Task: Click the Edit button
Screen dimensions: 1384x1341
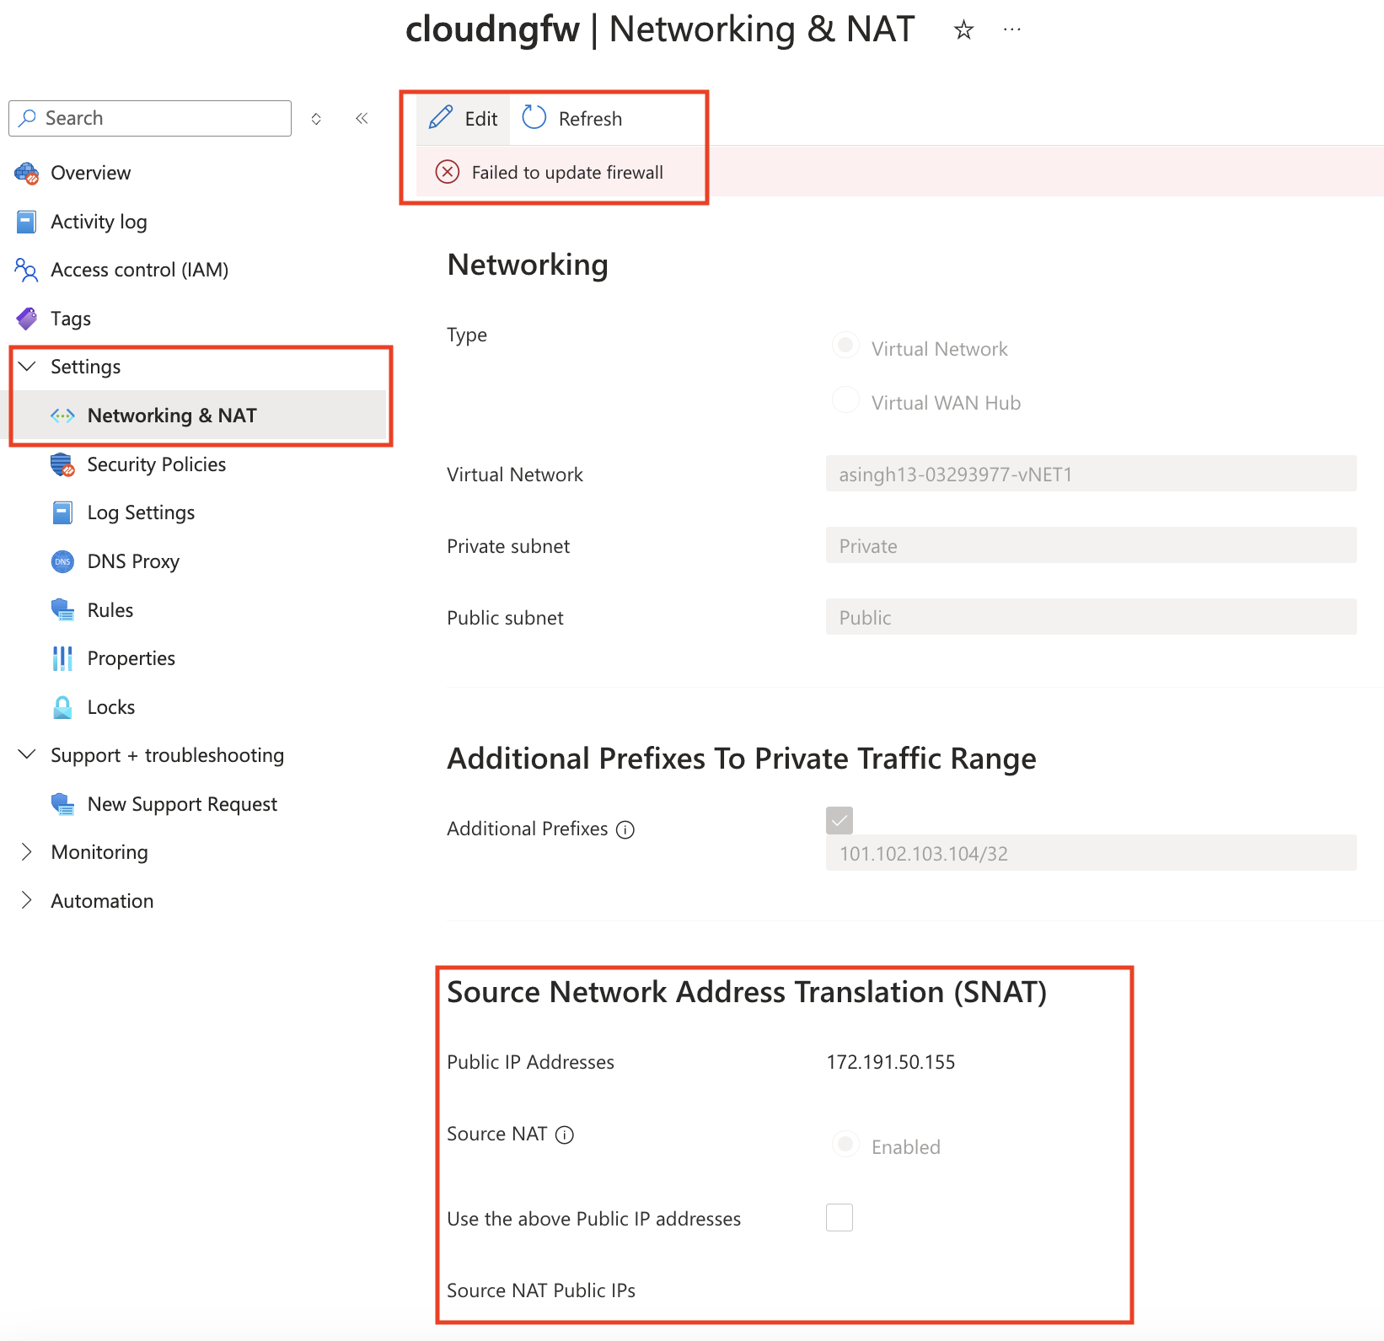Action: click(x=462, y=118)
